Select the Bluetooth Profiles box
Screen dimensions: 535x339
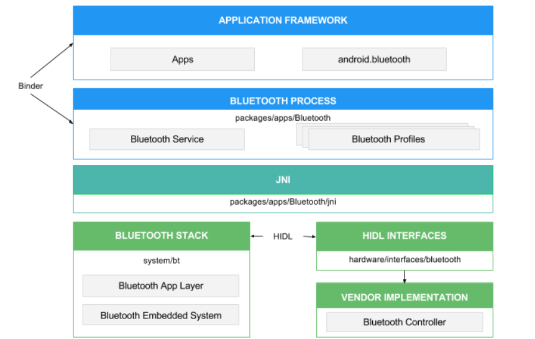click(394, 139)
